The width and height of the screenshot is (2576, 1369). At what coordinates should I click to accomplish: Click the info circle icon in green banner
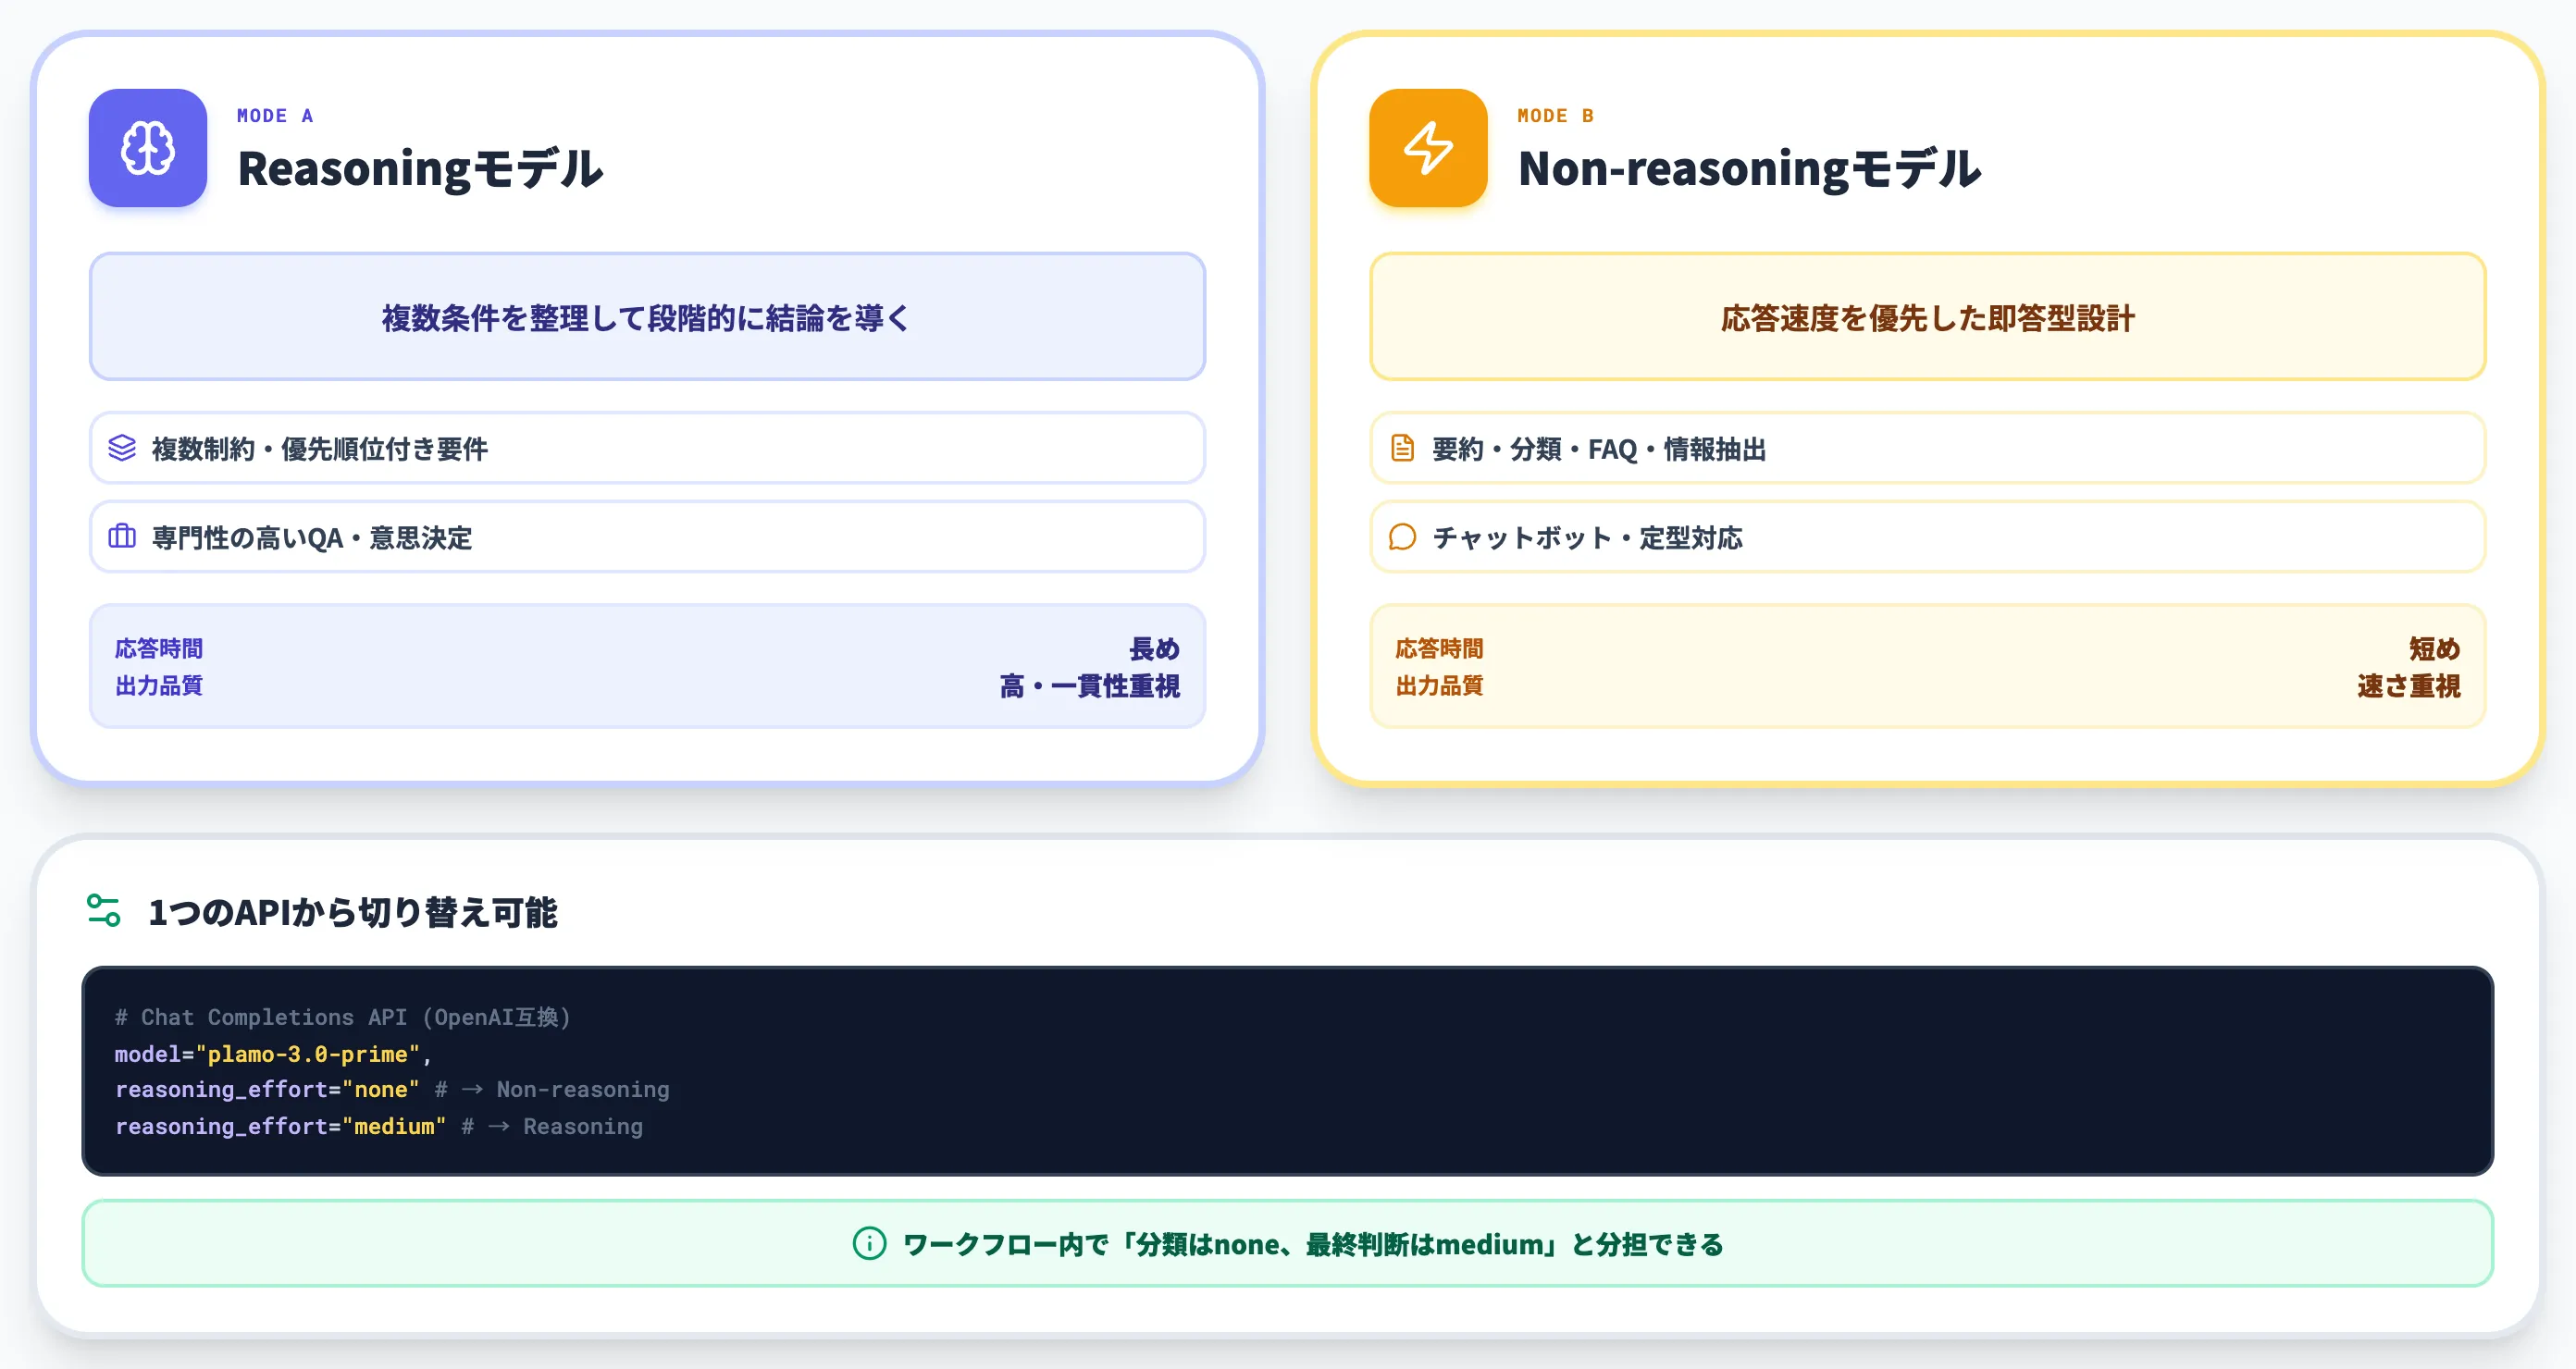click(x=869, y=1243)
